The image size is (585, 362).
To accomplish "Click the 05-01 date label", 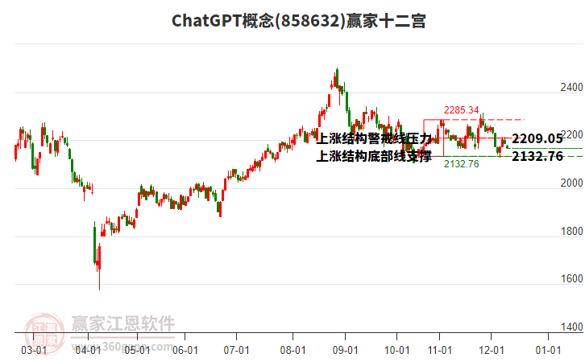I will pyautogui.click(x=137, y=350).
